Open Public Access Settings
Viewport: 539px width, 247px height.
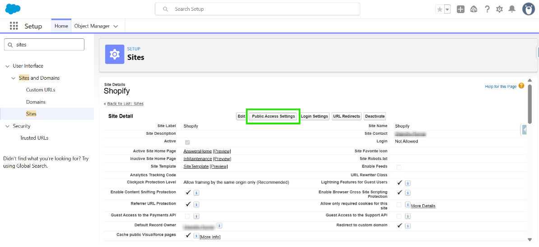pyautogui.click(x=273, y=116)
